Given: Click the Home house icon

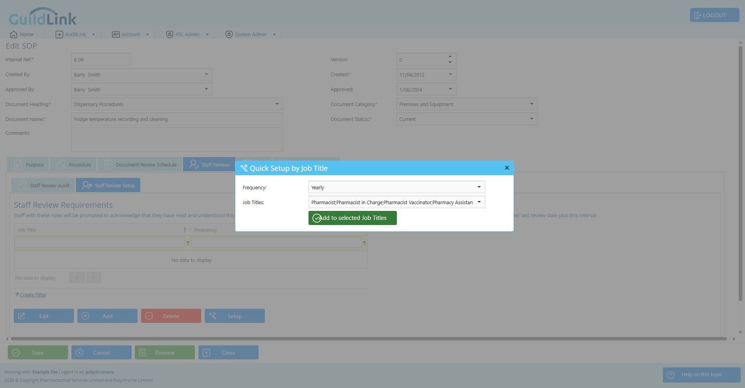Looking at the screenshot, I should click(14, 35).
